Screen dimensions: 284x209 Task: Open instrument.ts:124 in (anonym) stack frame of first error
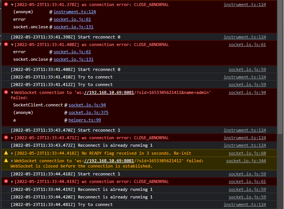pos(75,12)
